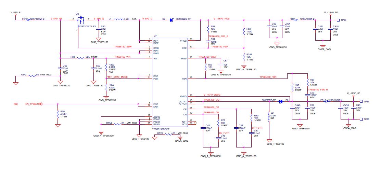Image resolution: width=381 pixels, height=170 pixels.
Task: Select the Q8 MOSFET transistor symbol
Action: tap(80, 20)
